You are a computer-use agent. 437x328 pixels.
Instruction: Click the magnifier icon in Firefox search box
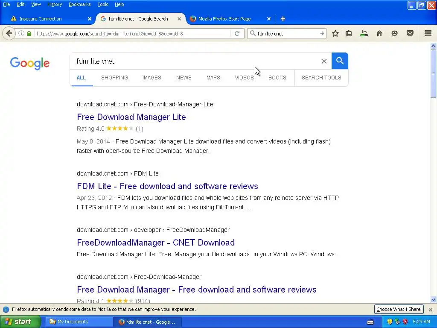tap(253, 33)
